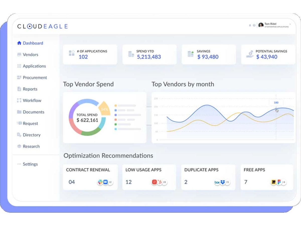The height and width of the screenshot is (226, 301).
Task: Click the # of Applications card icon
Action: (72, 53)
